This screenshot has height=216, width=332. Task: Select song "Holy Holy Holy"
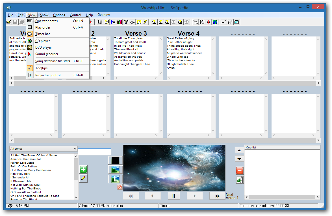(20, 174)
